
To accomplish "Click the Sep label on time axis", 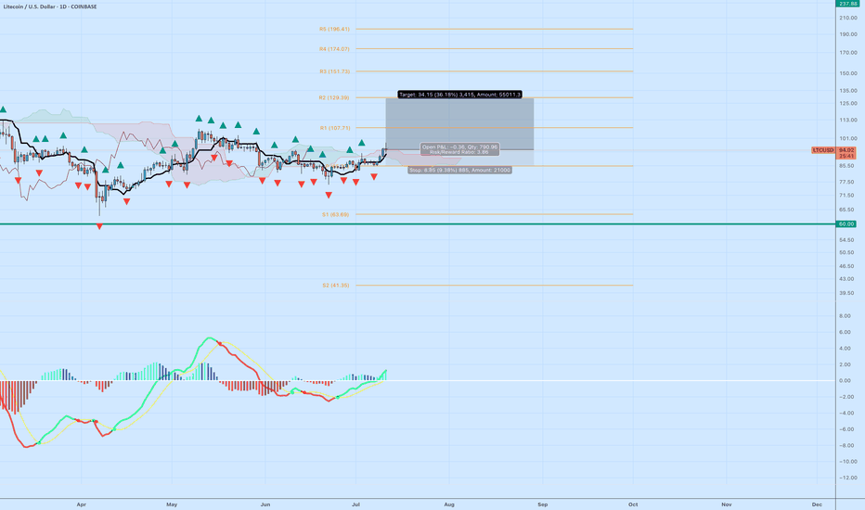I will (543, 504).
